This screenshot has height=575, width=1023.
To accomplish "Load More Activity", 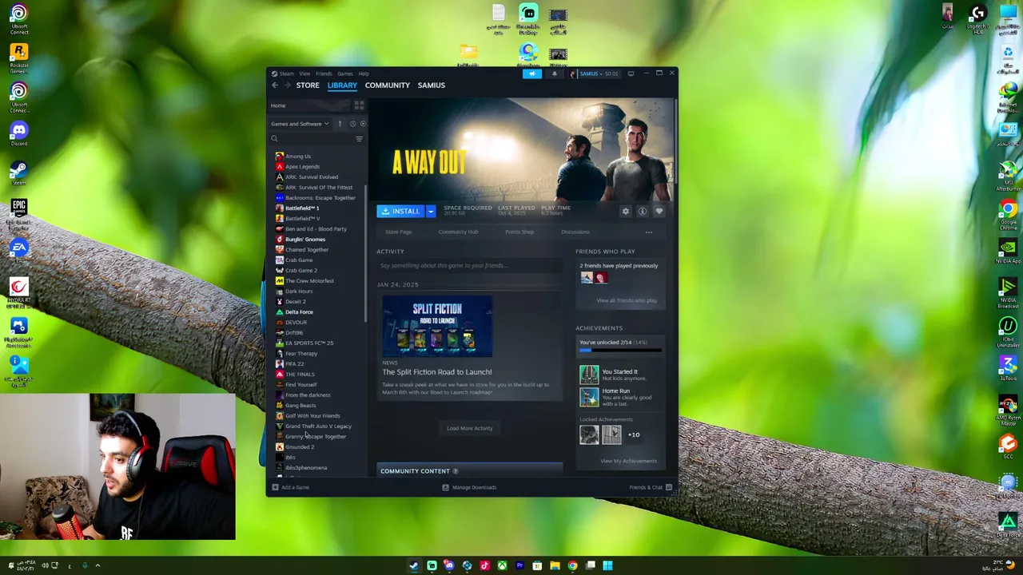I will coord(470,429).
